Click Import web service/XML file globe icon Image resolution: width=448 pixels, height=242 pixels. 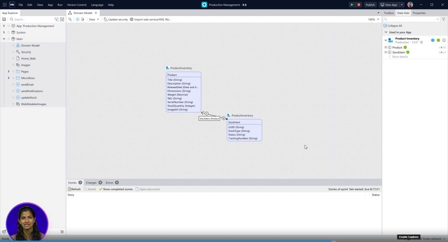(132, 19)
